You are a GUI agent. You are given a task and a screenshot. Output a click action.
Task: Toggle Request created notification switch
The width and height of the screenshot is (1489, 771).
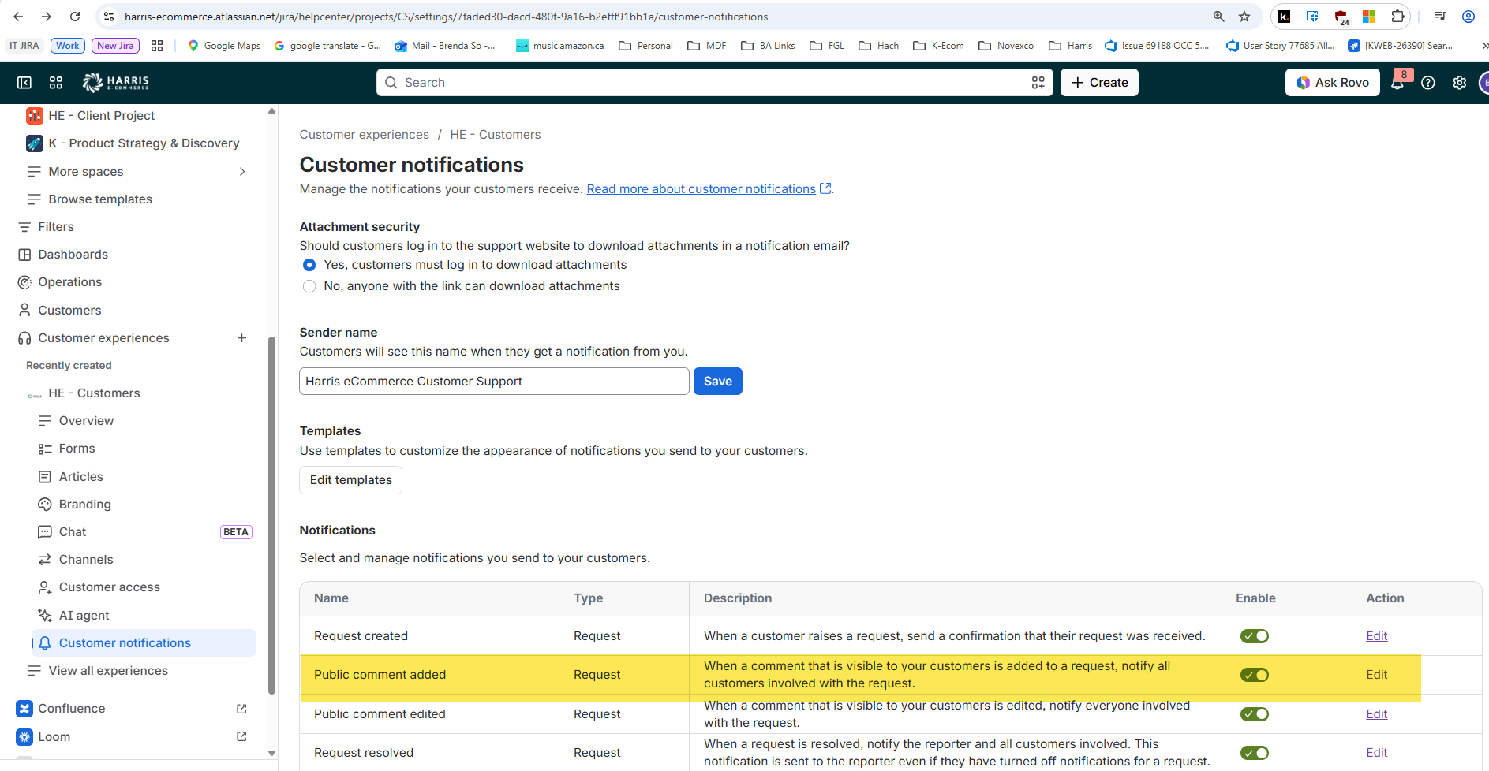point(1255,636)
